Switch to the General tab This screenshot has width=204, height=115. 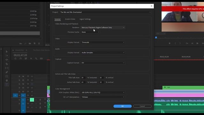click(x=57, y=19)
